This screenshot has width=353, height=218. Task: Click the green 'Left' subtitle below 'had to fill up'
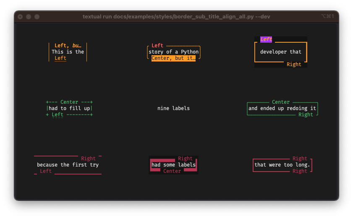click(x=58, y=115)
